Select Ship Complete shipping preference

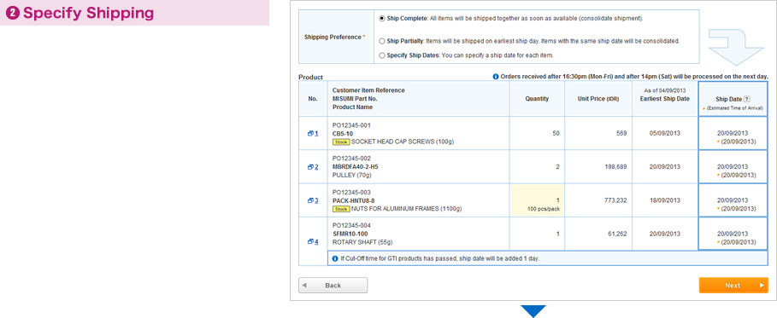tap(381, 18)
